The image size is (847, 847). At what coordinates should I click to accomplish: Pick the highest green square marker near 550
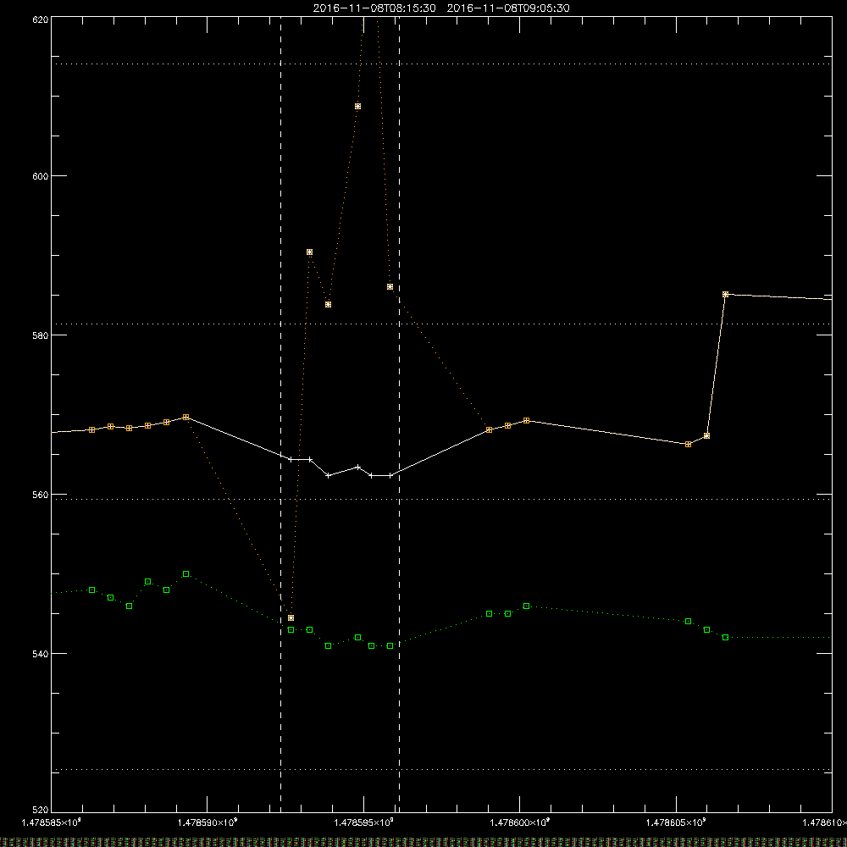click(185, 573)
